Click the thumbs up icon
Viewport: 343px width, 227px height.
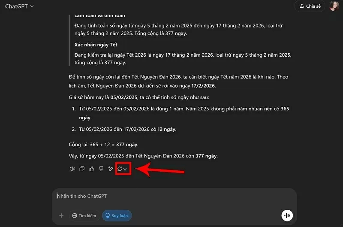coord(91,169)
